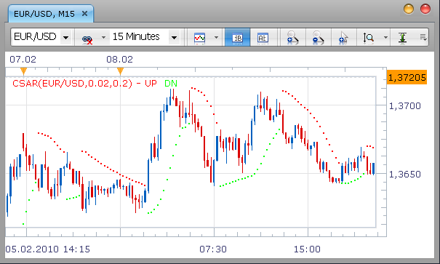The width and height of the screenshot is (440, 264).
Task: Open the toolbar overflow options menu
Action: 423,37
